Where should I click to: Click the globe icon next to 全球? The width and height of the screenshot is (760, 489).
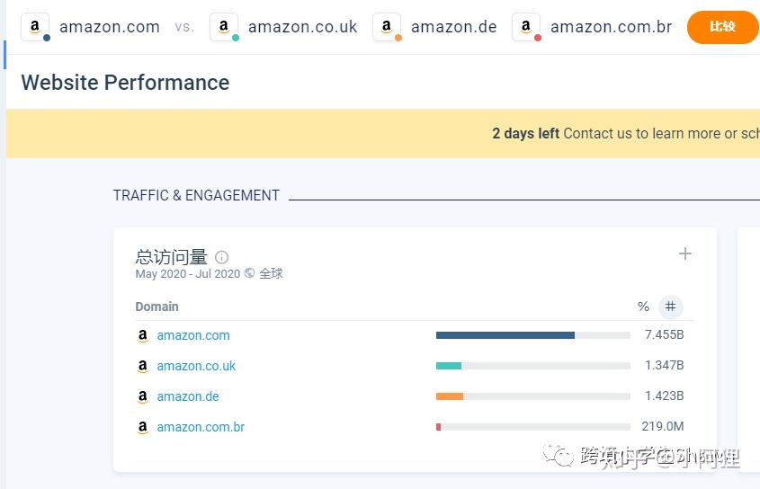pos(250,273)
